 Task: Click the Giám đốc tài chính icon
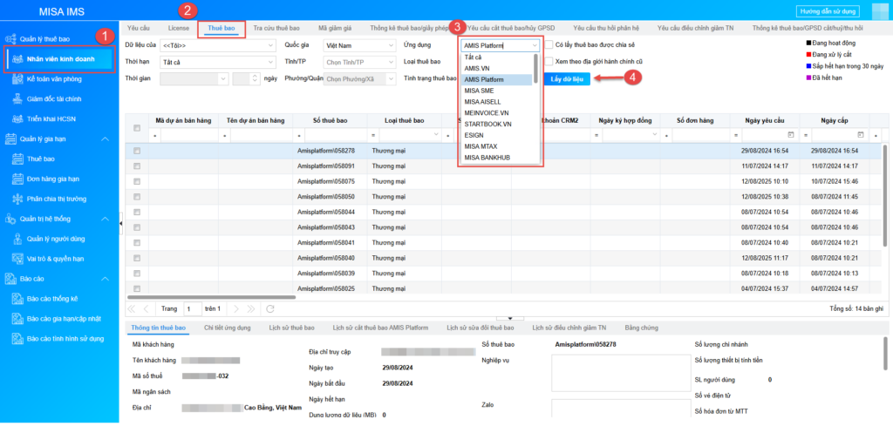tap(19, 99)
